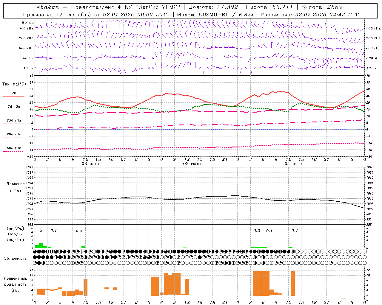
Task: Click the Ветер panel label
Action: pyautogui.click(x=27, y=23)
